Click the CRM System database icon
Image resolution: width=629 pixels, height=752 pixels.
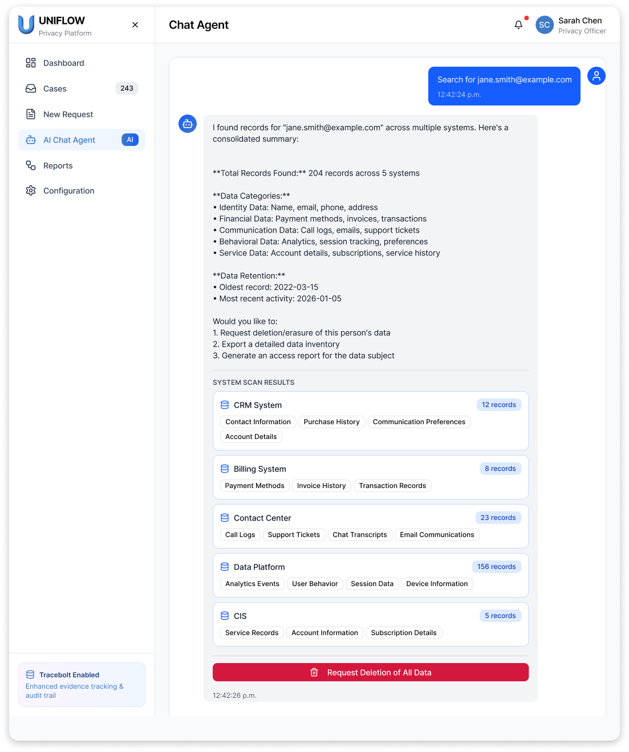[x=225, y=405]
